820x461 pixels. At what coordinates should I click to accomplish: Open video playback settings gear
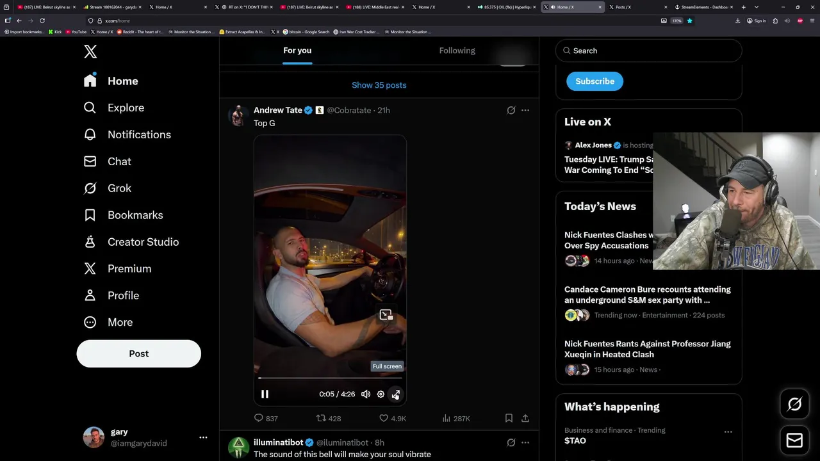[381, 394]
